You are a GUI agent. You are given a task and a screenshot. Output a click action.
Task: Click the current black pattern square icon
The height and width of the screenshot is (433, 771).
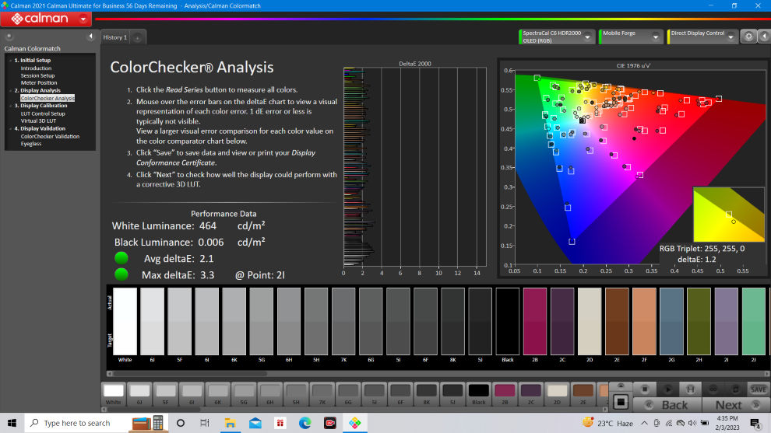[621, 403]
